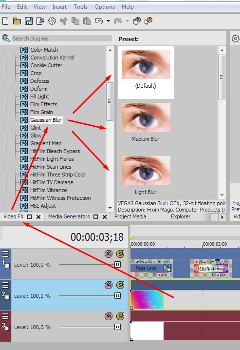The image size is (240, 350).
Task: Click the Paste clipboard icon
Action: tap(87, 21)
